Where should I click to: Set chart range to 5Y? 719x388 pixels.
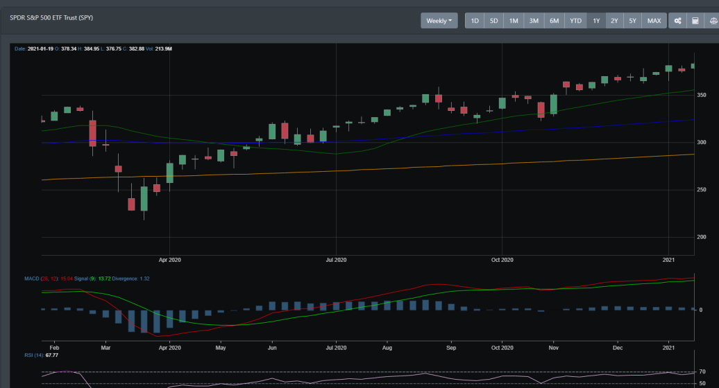coord(632,21)
